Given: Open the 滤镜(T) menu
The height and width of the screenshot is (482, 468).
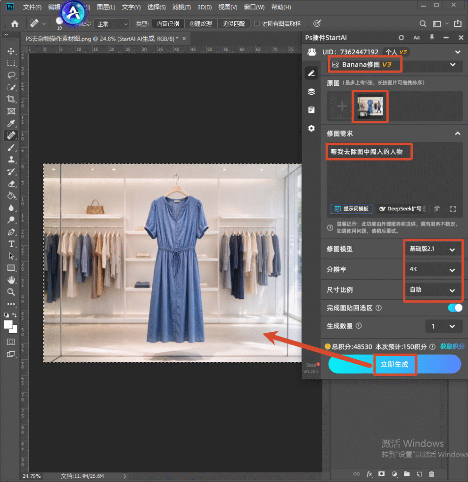Looking at the screenshot, I should pos(181,7).
